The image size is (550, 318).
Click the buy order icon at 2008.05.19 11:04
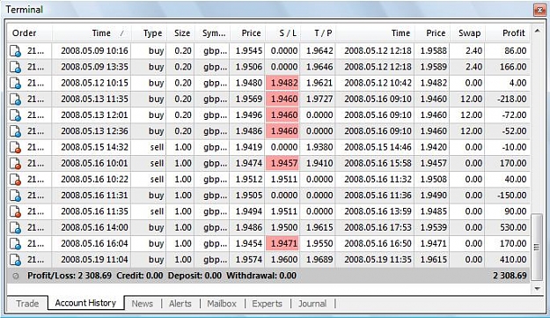coord(15,260)
